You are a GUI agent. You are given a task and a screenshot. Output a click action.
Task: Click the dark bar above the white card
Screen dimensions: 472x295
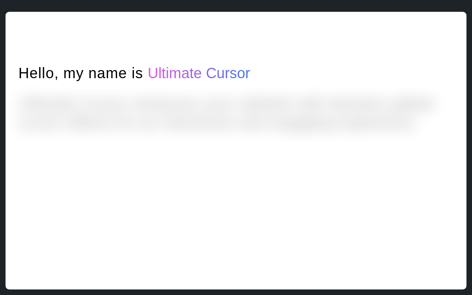click(236, 6)
